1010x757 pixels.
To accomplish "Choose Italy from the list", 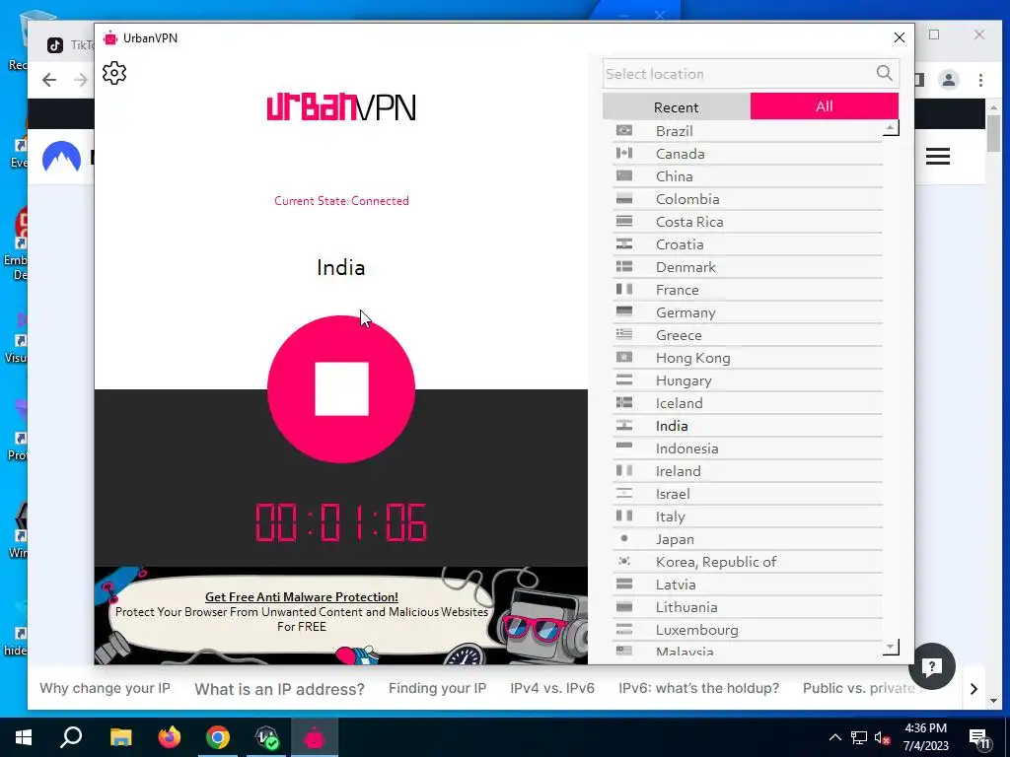I will (x=748, y=516).
